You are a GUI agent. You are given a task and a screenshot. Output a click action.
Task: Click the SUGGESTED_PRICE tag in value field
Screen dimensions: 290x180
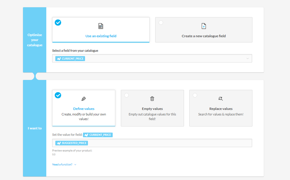pyautogui.click(x=72, y=143)
